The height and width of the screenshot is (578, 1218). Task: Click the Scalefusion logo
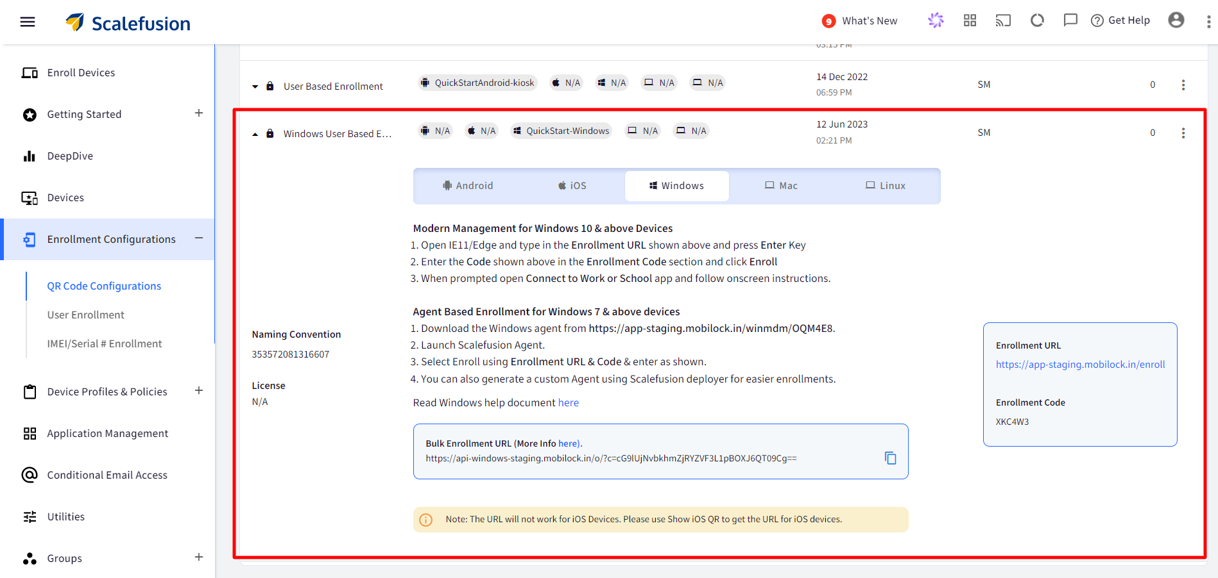point(128,22)
